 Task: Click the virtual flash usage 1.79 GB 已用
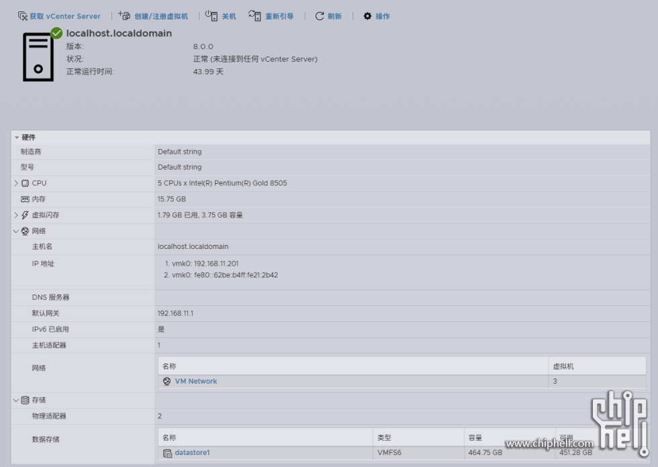(178, 215)
